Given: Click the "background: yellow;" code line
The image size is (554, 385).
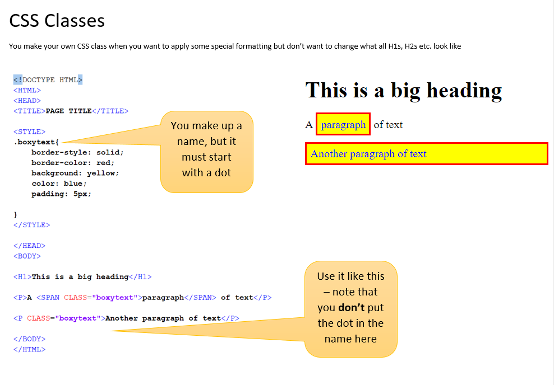Looking at the screenshot, I should tap(75, 173).
